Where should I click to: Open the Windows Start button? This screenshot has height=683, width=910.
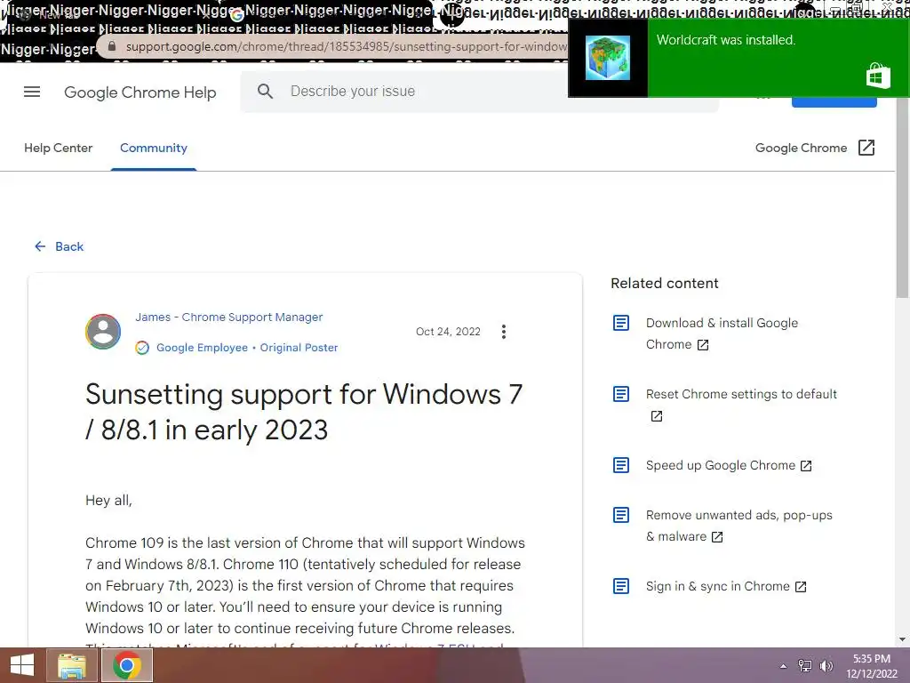22,665
